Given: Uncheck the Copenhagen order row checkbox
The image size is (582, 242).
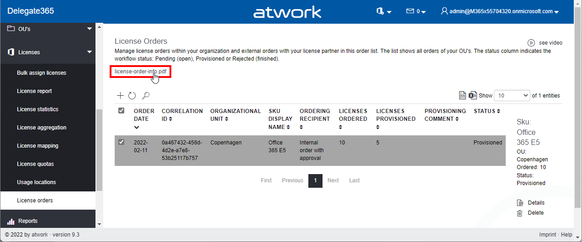Looking at the screenshot, I should (x=122, y=142).
